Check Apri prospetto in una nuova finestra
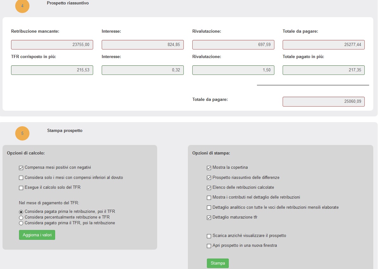 coord(209,246)
